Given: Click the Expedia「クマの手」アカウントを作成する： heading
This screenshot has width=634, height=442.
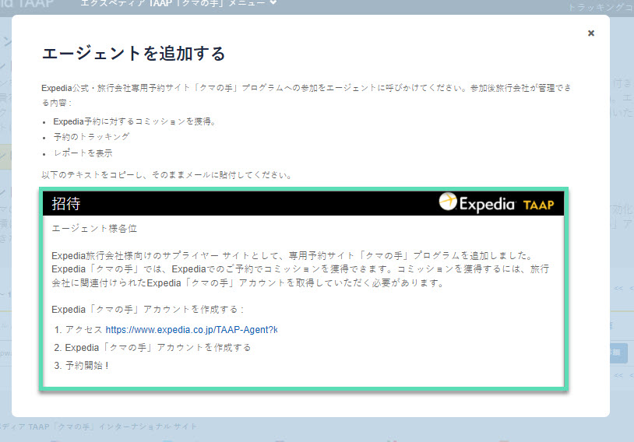Looking at the screenshot, I should [148, 310].
